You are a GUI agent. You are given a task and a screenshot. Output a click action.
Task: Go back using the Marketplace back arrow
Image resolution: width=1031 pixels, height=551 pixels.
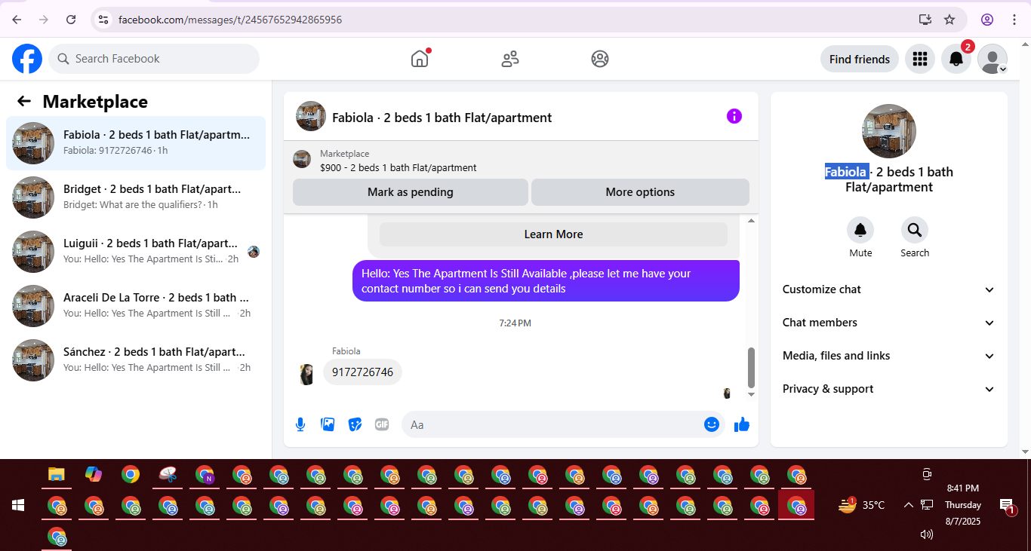pos(24,102)
